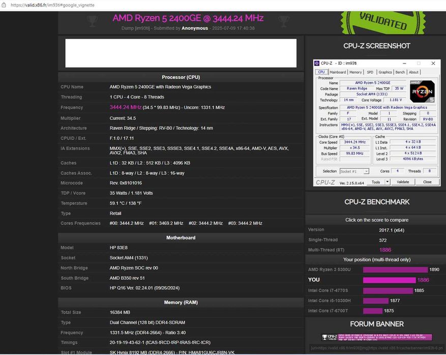This screenshot has height=355, width=446.
Task: Click the Intel Core i7-6700T benchmark bar
Action: coord(373,311)
